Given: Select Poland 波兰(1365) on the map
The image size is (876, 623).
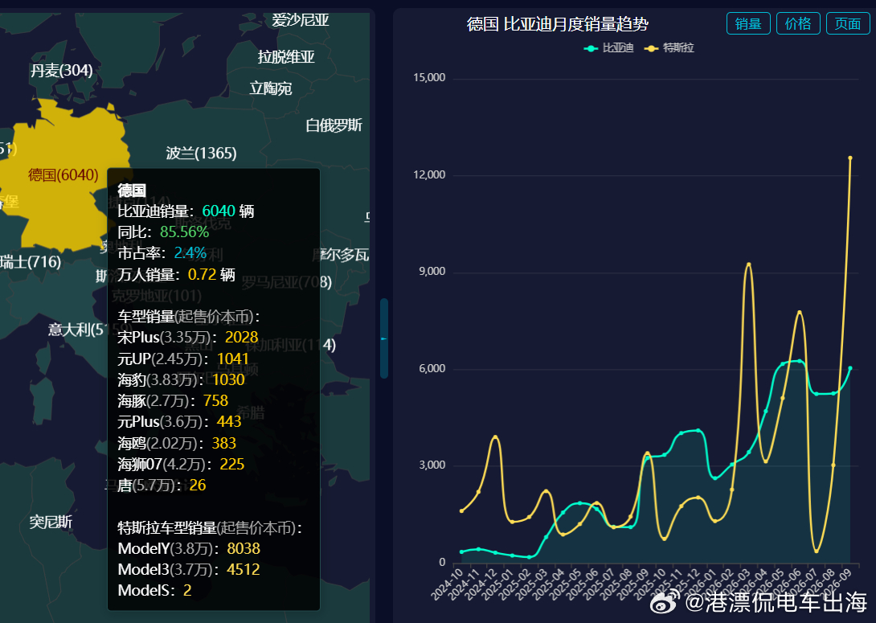Looking at the screenshot, I should pyautogui.click(x=201, y=153).
